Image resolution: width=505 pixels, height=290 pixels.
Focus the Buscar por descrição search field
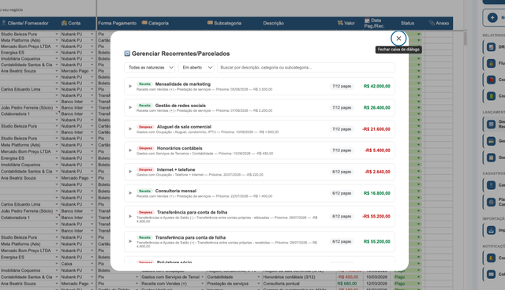click(x=305, y=68)
